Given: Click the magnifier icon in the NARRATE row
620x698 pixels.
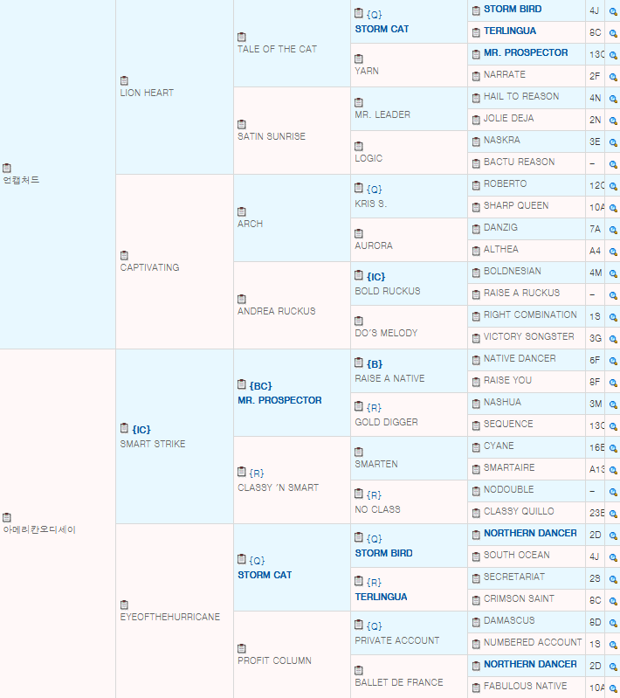Looking at the screenshot, I should (613, 75).
